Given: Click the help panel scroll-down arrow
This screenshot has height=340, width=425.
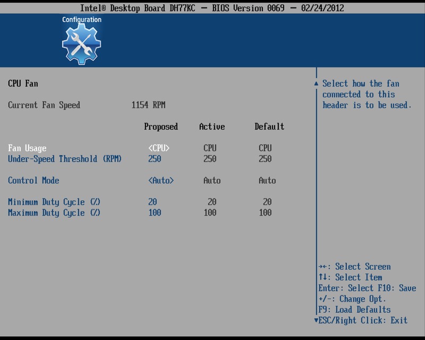Looking at the screenshot, I should click(317, 320).
